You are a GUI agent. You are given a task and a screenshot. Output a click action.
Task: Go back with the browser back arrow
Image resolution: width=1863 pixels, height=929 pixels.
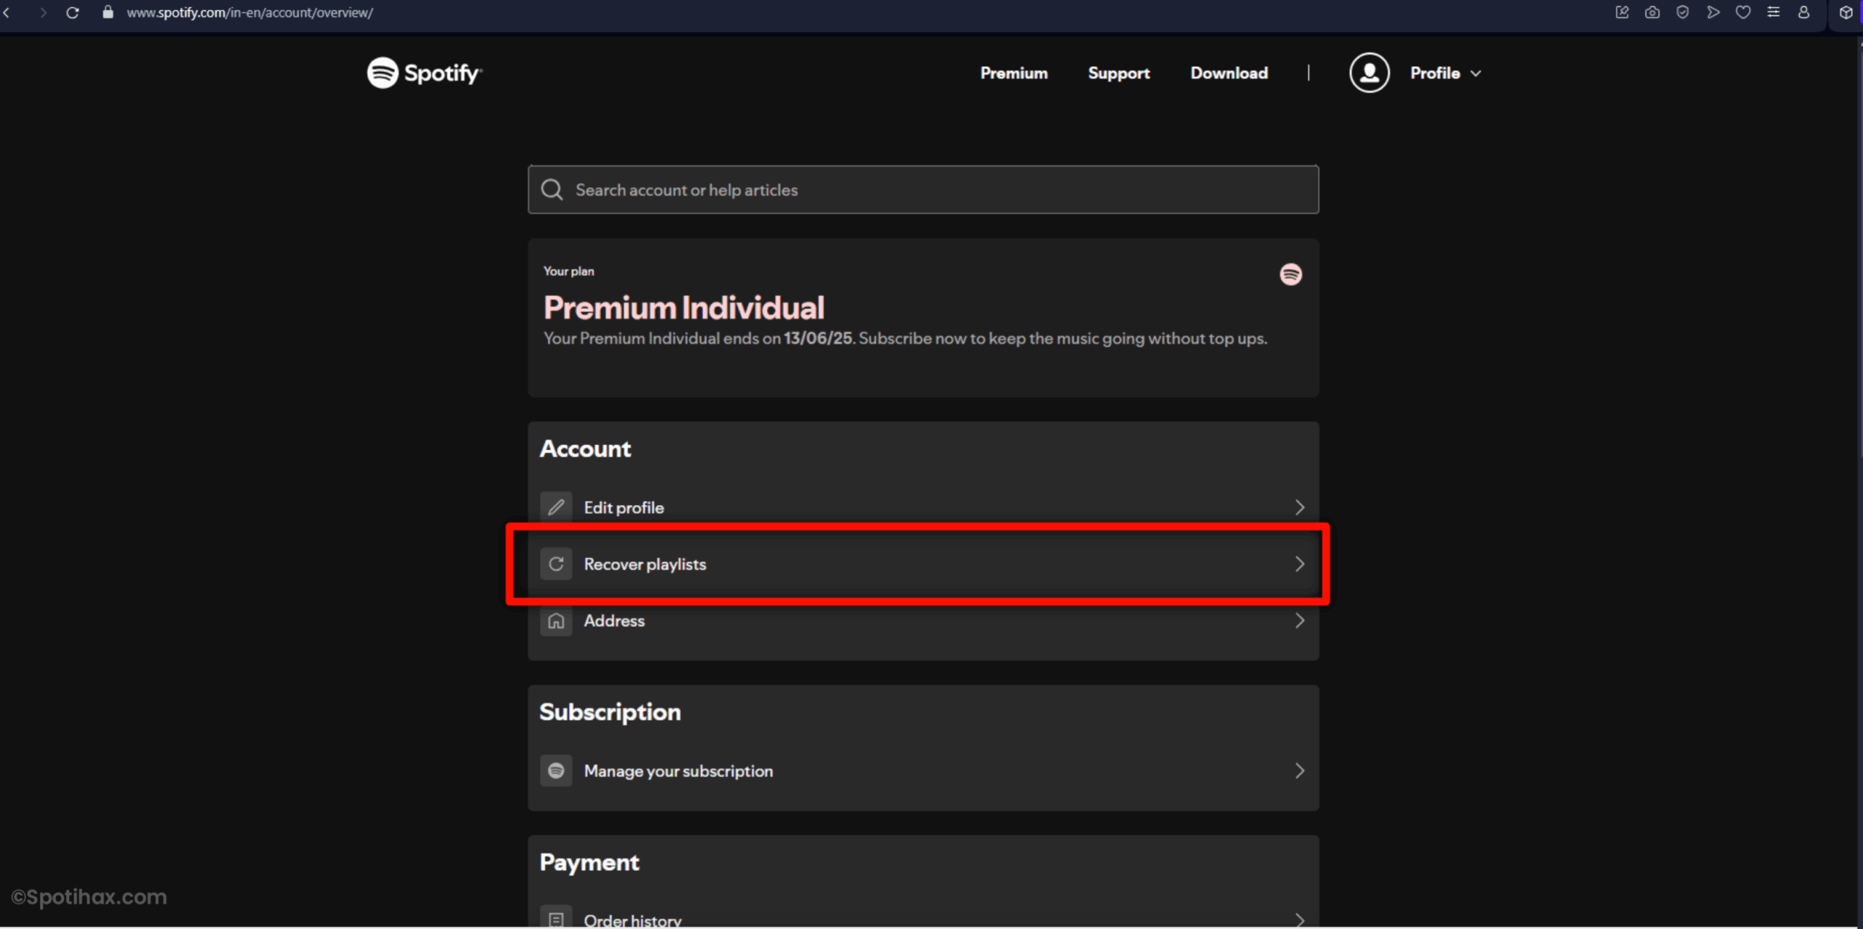pos(7,12)
